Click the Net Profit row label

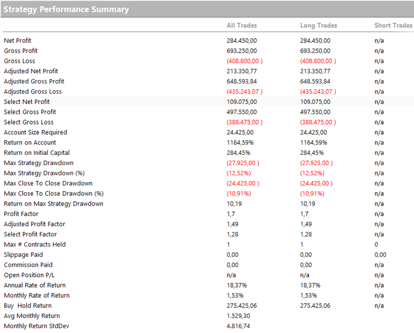(17, 41)
